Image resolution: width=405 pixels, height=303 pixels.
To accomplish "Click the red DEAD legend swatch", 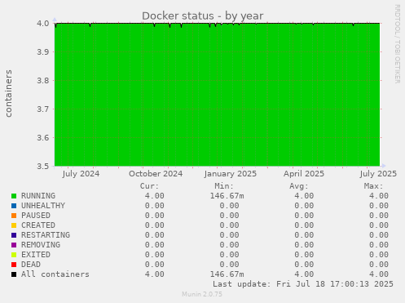I will [14, 265].
